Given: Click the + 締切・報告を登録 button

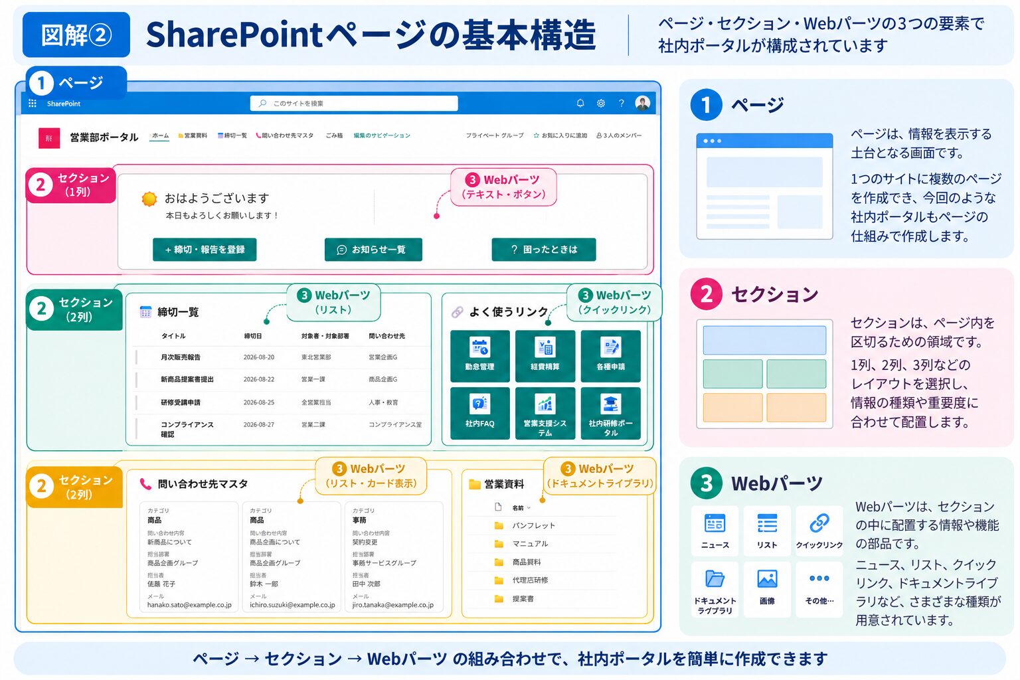Looking at the screenshot, I should [205, 250].
